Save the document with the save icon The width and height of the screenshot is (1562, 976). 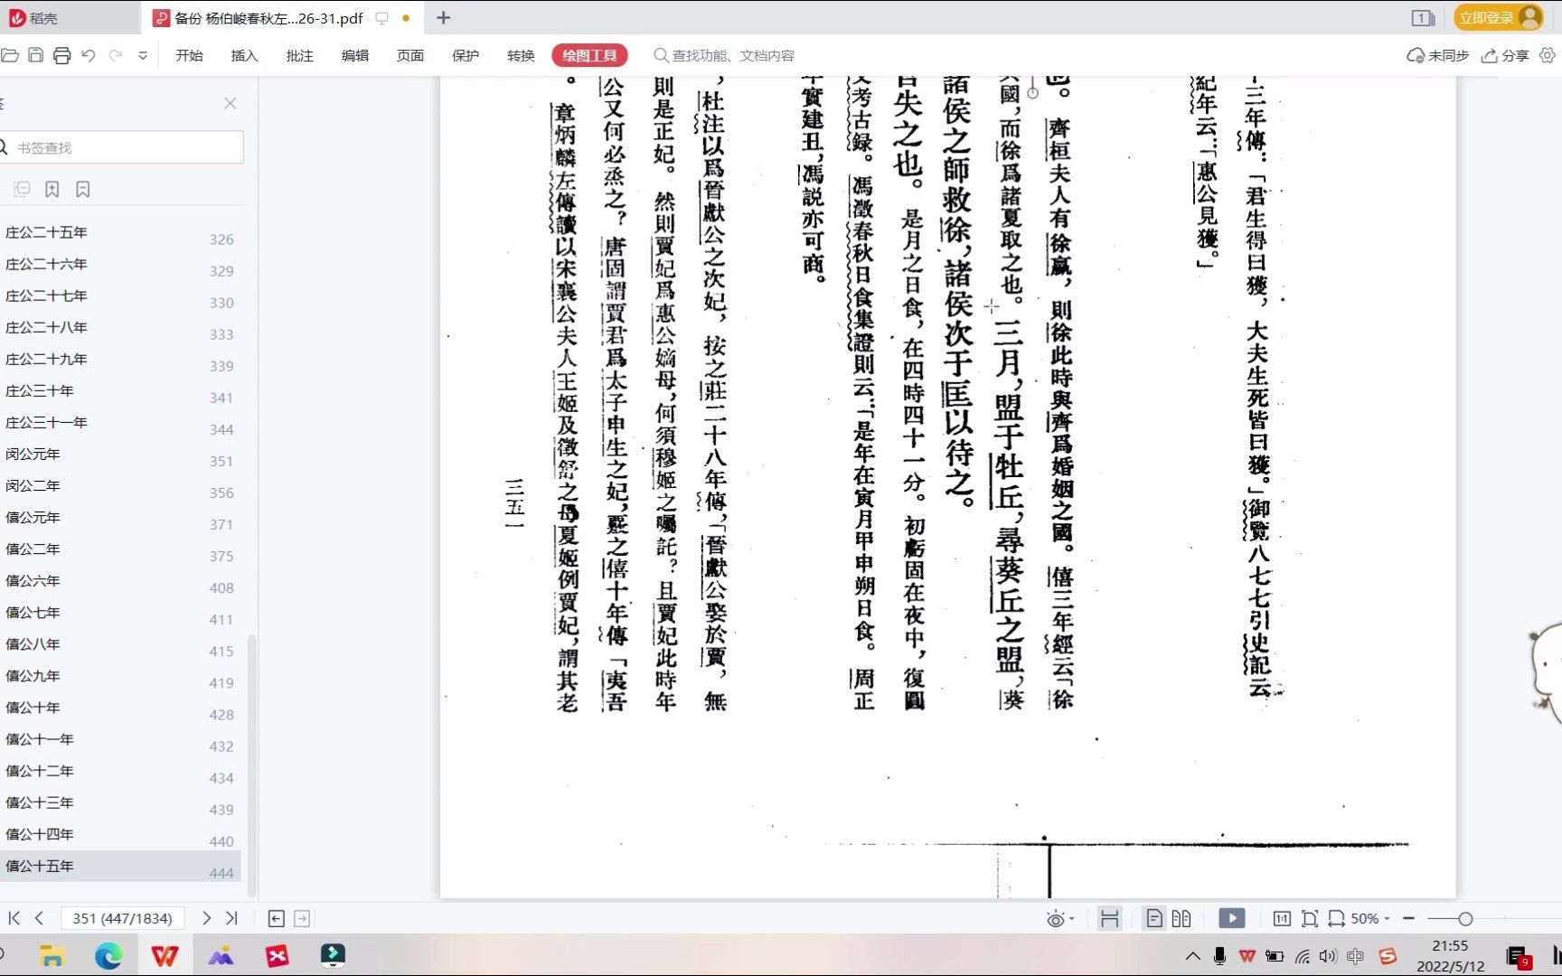tap(35, 55)
